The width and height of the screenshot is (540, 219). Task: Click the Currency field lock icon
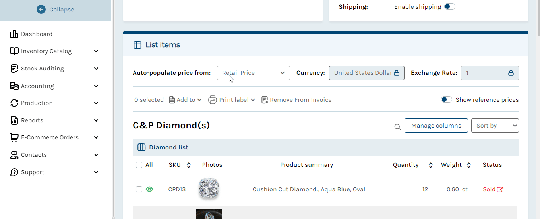[x=397, y=73]
